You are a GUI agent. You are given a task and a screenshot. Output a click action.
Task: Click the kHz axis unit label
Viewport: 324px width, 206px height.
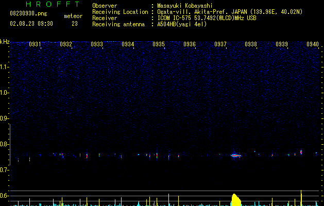tap(5, 42)
